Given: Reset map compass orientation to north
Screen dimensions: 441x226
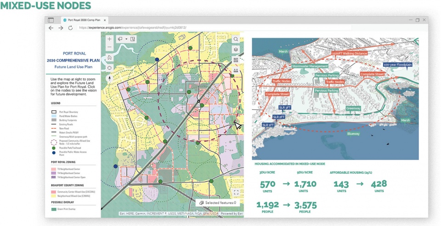Looking at the screenshot, I should (x=109, y=78).
